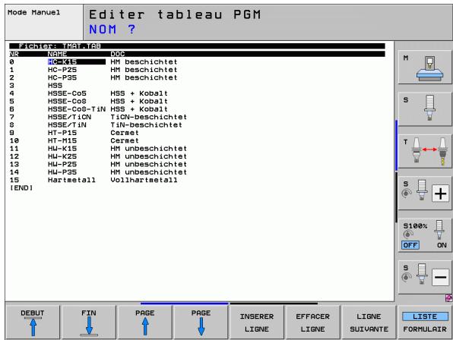Select the HC-P25 name cell
The height and width of the screenshot is (340, 453).
(x=62, y=70)
